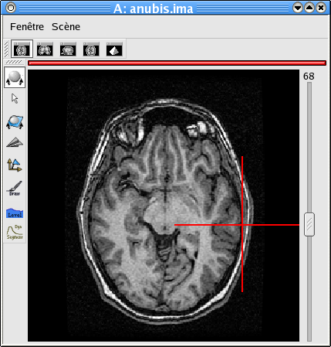The image size is (331, 347).
Task: Select the Draw paintbrush tool
Action: [x=15, y=188]
